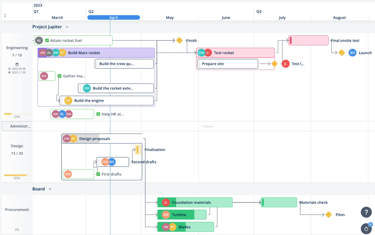Click the Launch milestone diamond

point(342,53)
